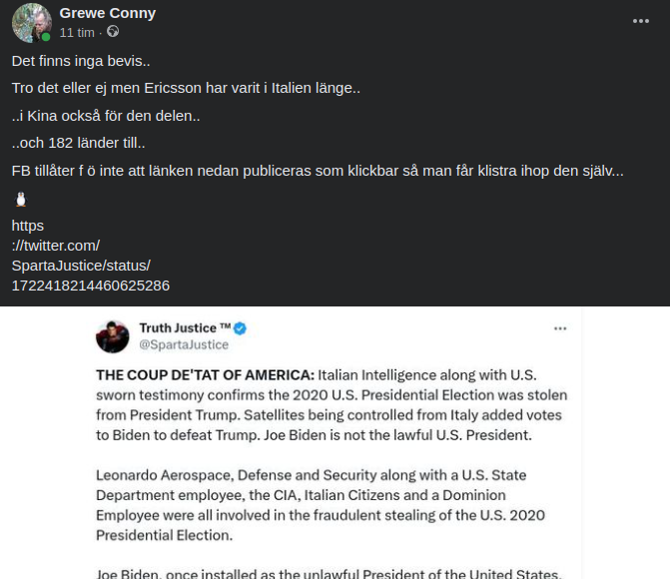
Task: Click Grewe Conny's profile picture
Action: click(31, 22)
